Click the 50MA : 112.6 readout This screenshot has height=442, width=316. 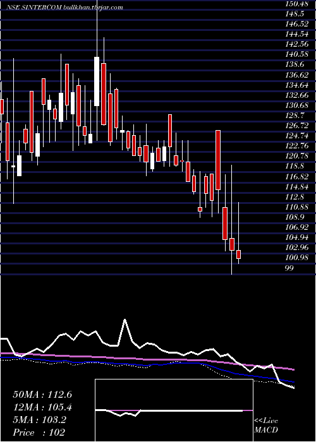42,395
